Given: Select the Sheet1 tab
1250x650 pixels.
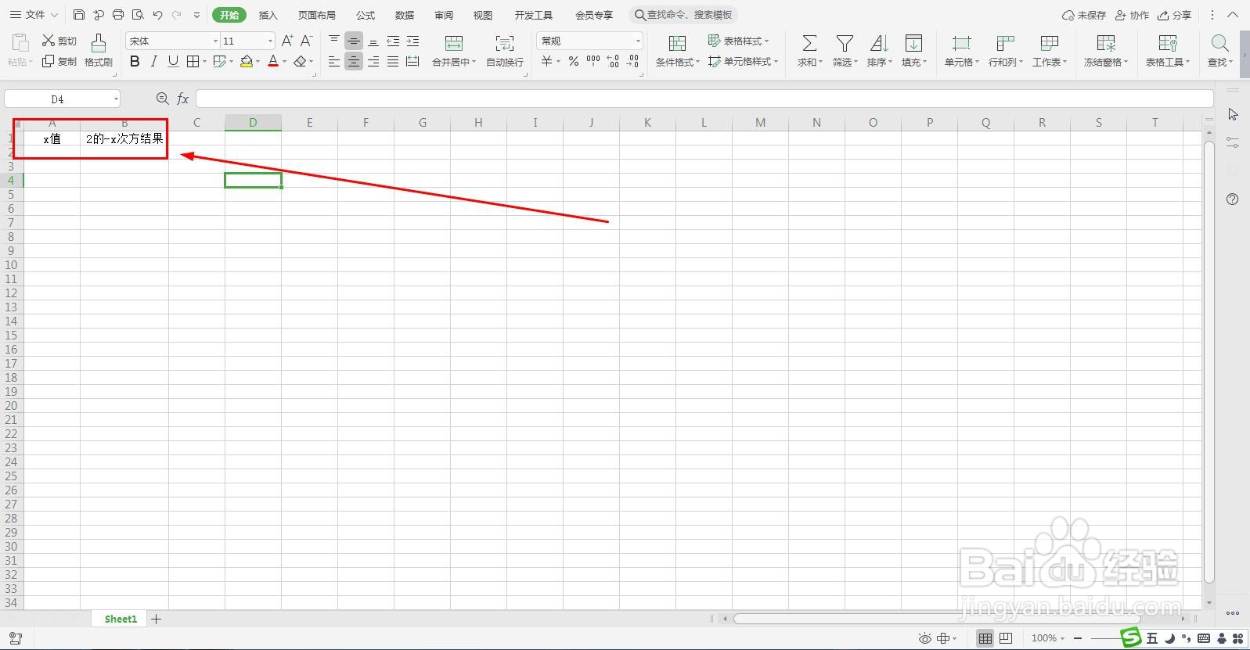Looking at the screenshot, I should tap(121, 619).
